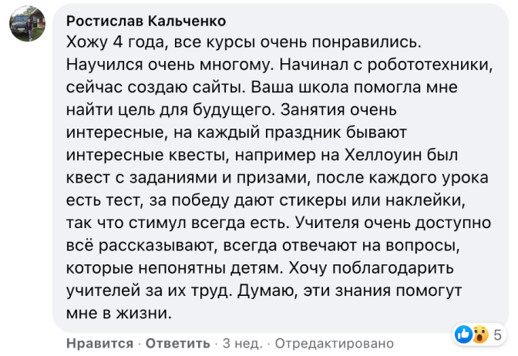Open the '3 нед.' timestamp link

(x=243, y=344)
